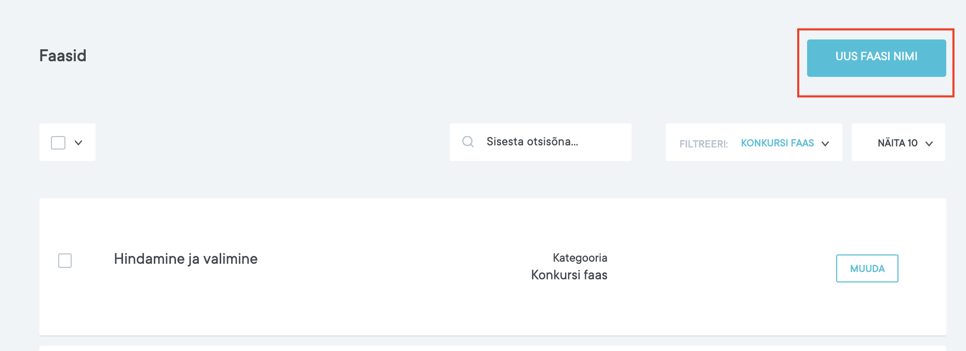Viewport: 966px width, 351px height.
Task: Click the chevron arrow beside NÄITA 10
Action: pos(929,144)
